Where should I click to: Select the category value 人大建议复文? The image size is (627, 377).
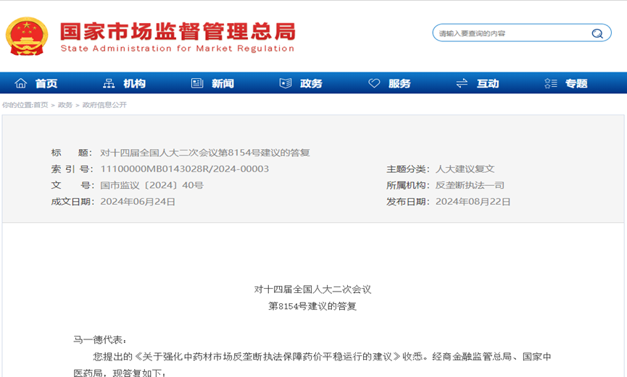tap(465, 169)
